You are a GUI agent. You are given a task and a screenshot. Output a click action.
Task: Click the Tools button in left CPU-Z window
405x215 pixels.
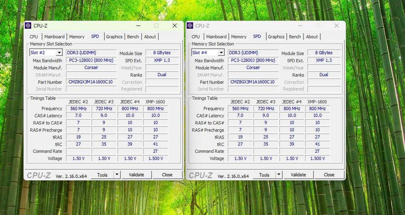click(x=102, y=175)
